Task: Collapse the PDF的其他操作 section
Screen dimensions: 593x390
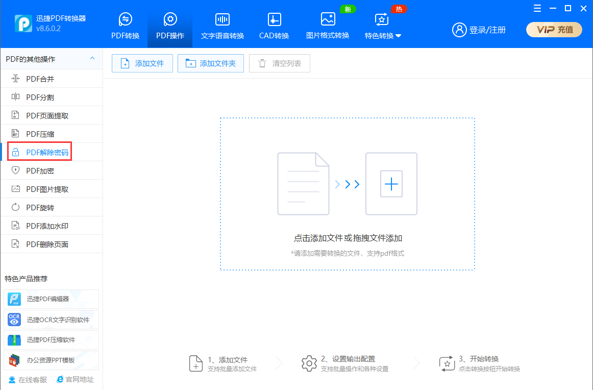Action: [92, 59]
